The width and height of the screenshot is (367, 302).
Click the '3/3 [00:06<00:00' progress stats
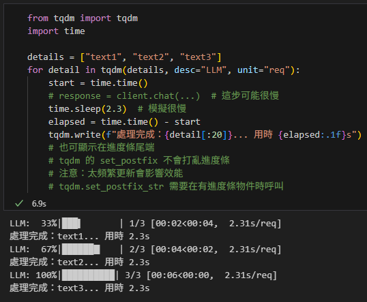pyautogui.click(x=169, y=275)
